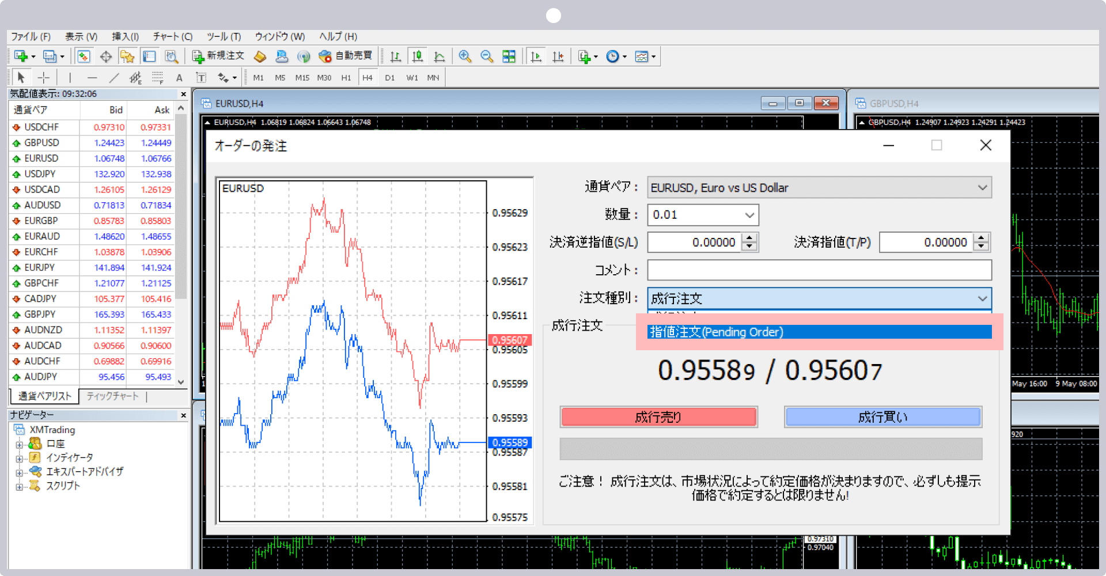Select EURUSD row in market watch
This screenshot has width=1106, height=576.
pos(92,158)
